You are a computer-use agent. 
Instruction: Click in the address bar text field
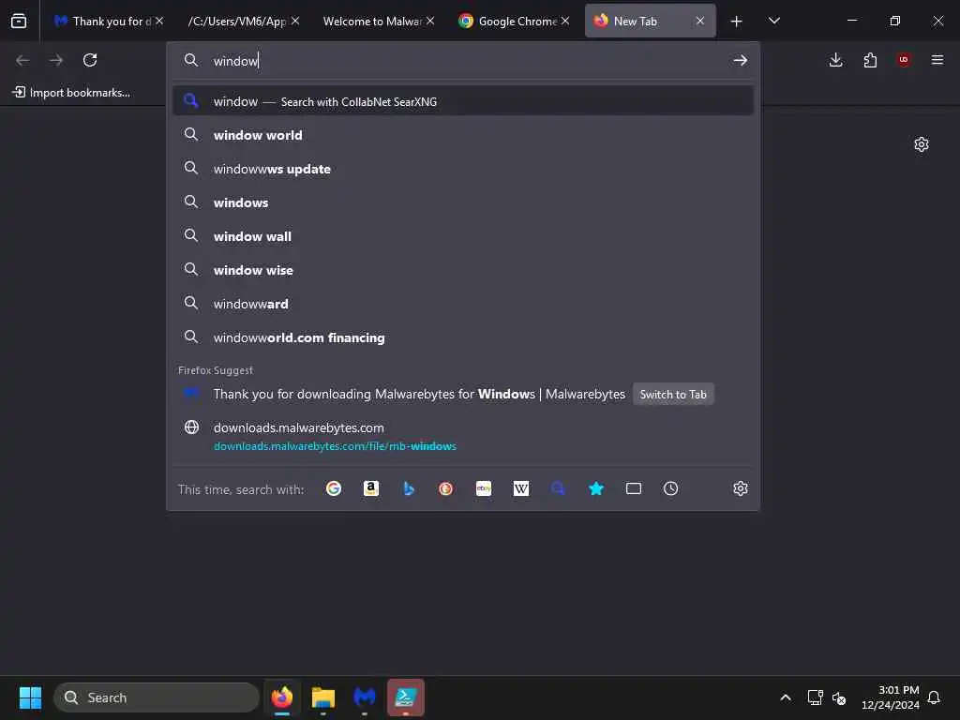[x=465, y=61]
